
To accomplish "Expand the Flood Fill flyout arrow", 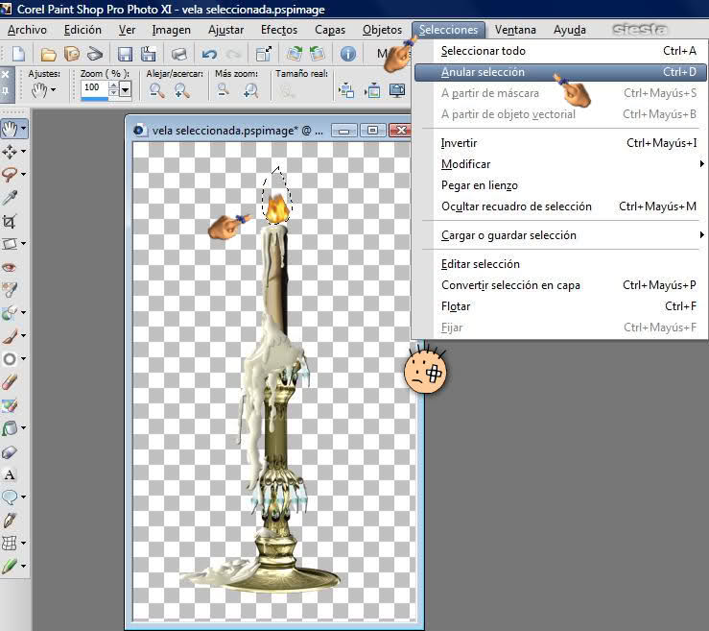I will 24,427.
